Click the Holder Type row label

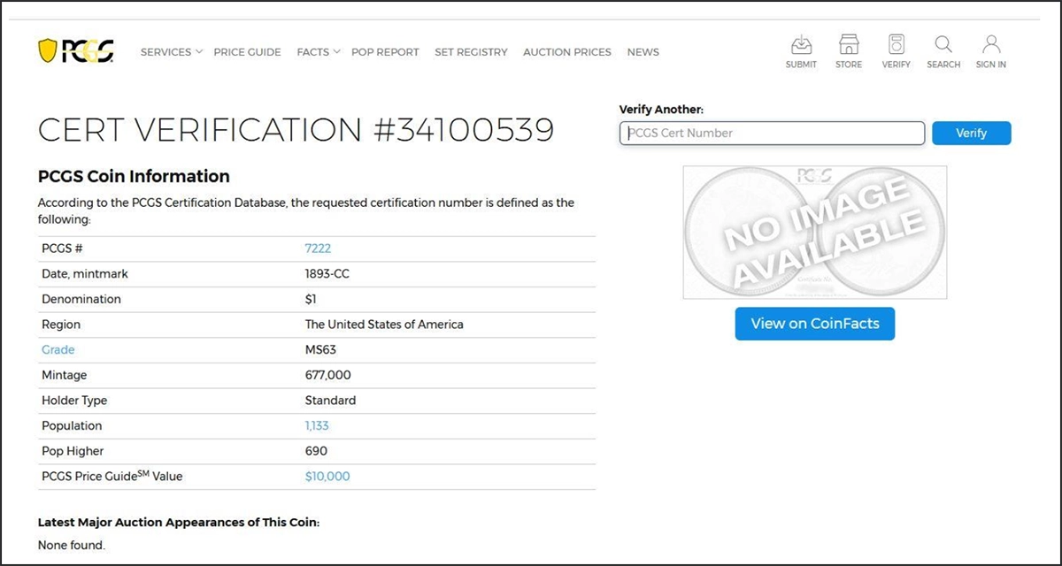pyautogui.click(x=74, y=401)
